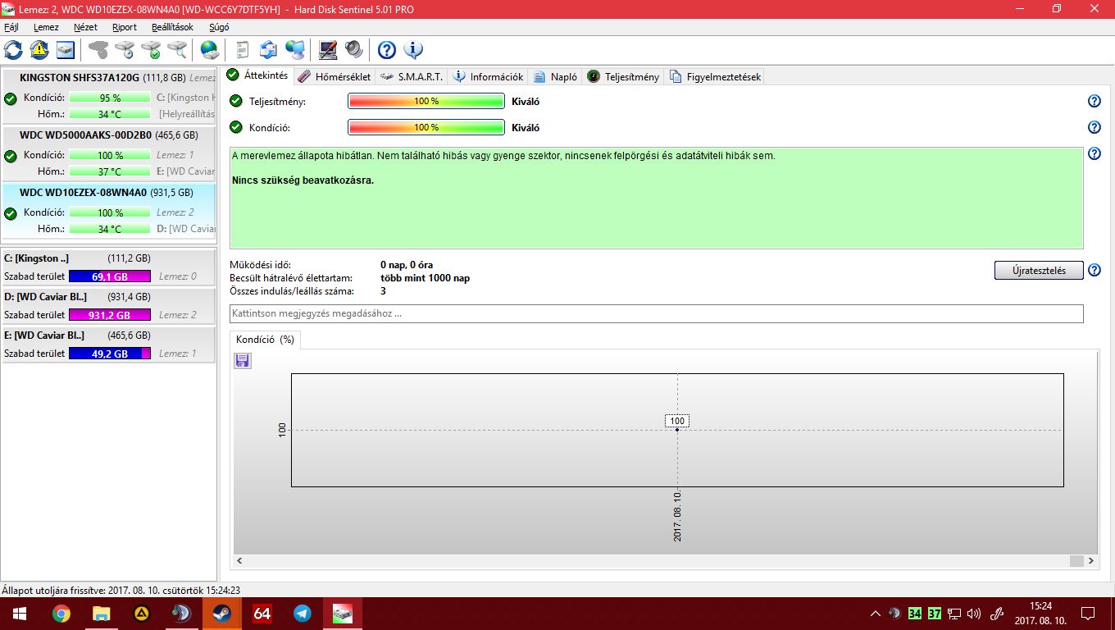This screenshot has width=1115, height=630.
Task: Click the monitor with pen configuration icon
Action: [x=328, y=50]
